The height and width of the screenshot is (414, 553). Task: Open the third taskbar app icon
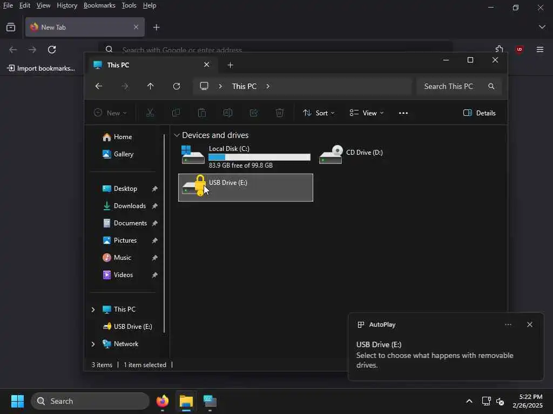point(210,401)
